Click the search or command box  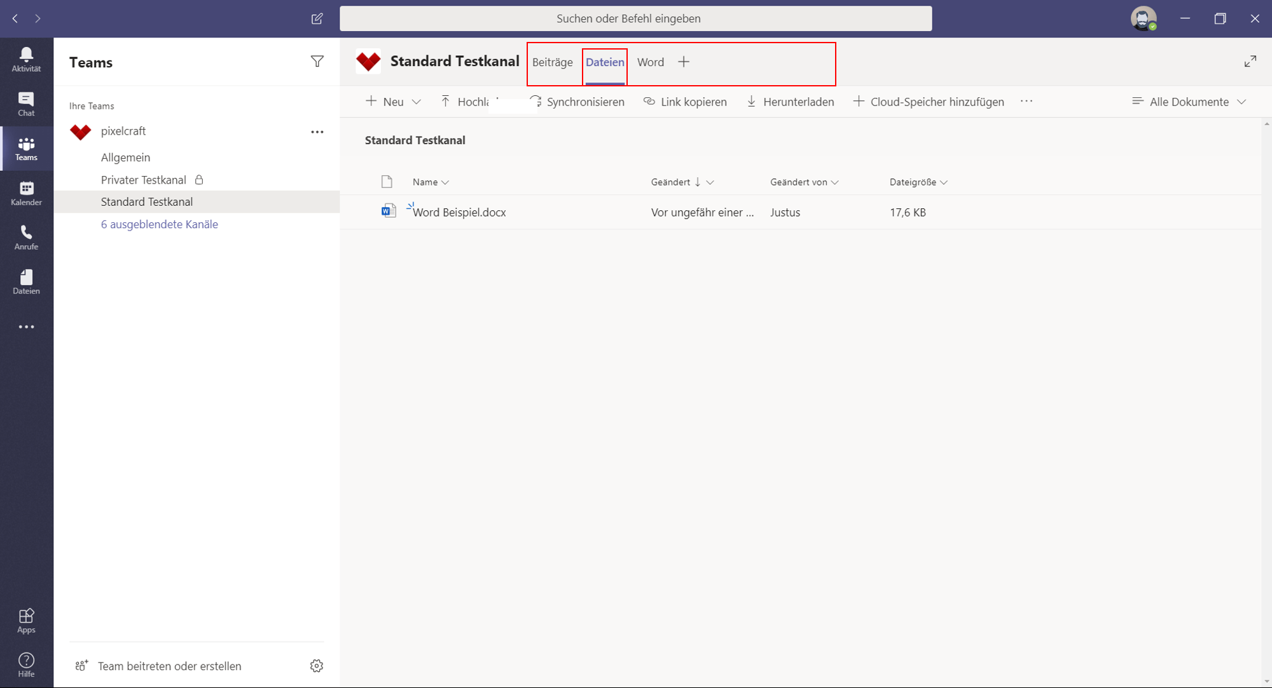(x=636, y=18)
